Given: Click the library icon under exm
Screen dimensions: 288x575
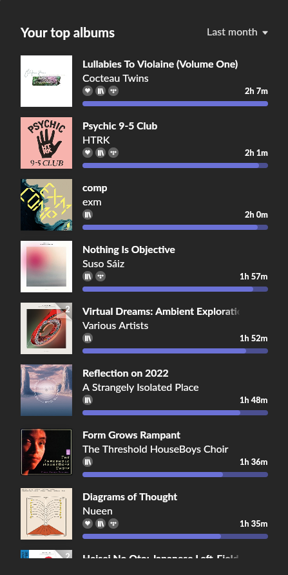Looking at the screenshot, I should [x=88, y=214].
